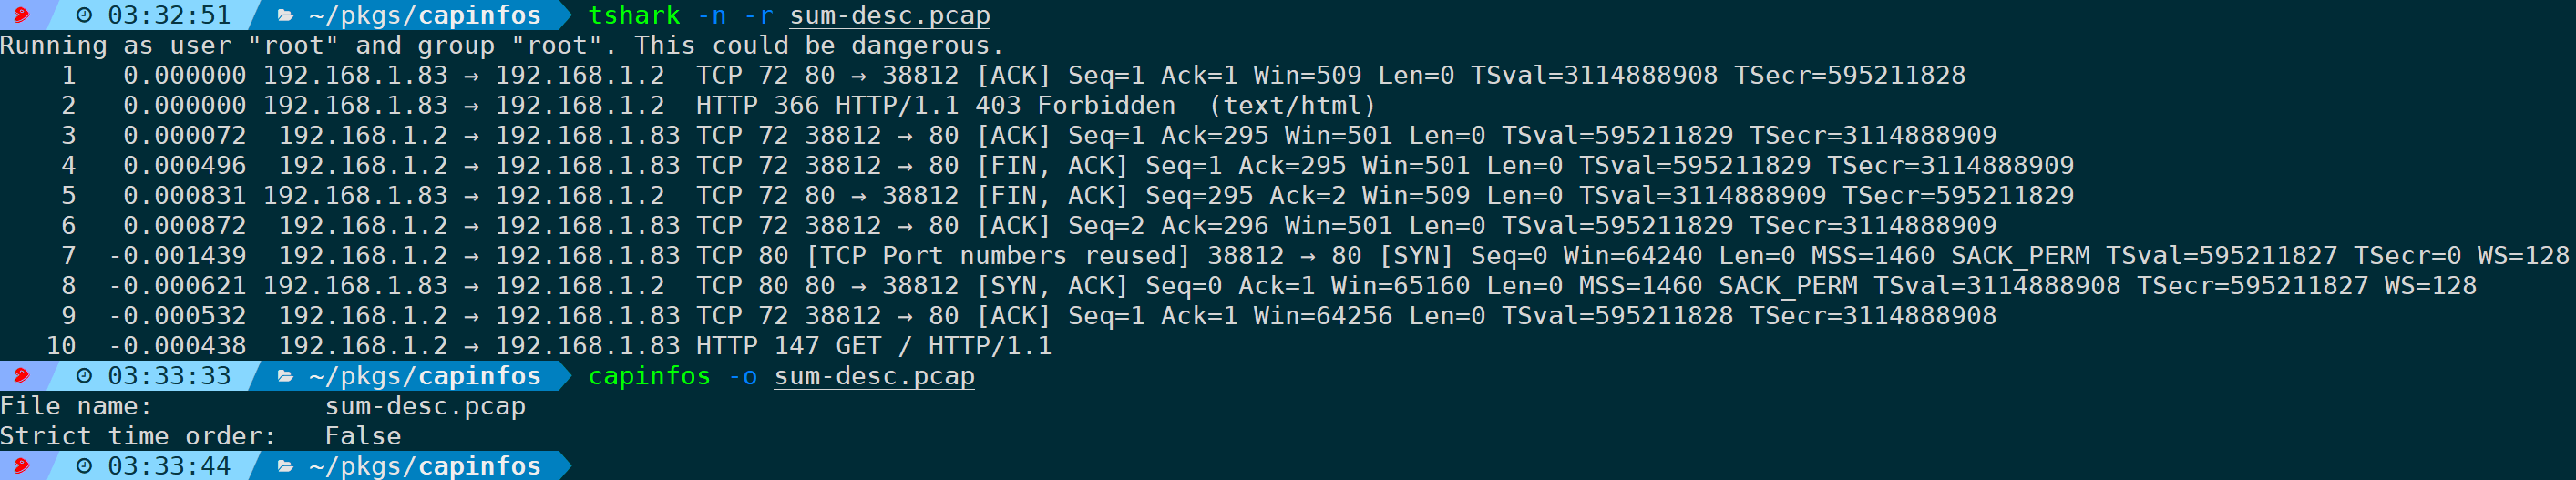Click the folder icon in the capinfos prompt
The width and height of the screenshot is (2576, 480).
point(285,376)
